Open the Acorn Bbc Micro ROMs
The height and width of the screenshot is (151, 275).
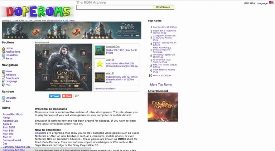tap(13, 114)
